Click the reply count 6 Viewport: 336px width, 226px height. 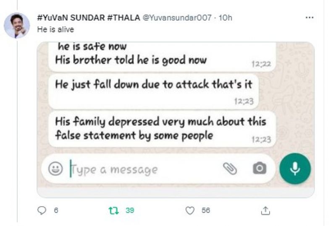coord(56,210)
